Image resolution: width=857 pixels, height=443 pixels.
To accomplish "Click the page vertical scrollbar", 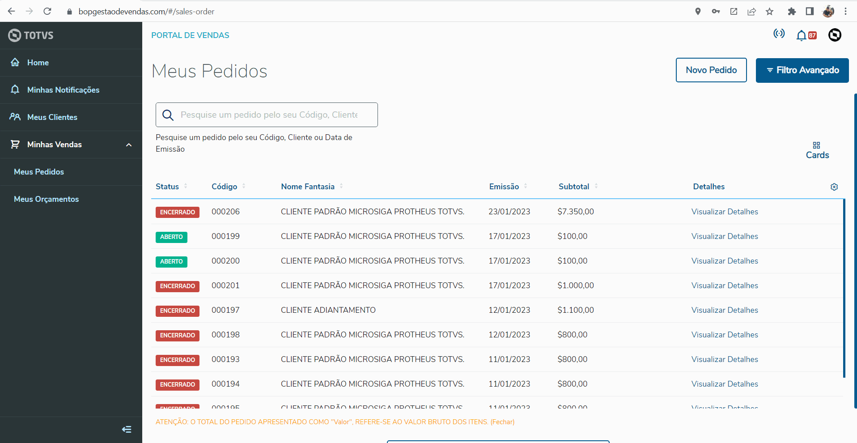I will (855, 251).
